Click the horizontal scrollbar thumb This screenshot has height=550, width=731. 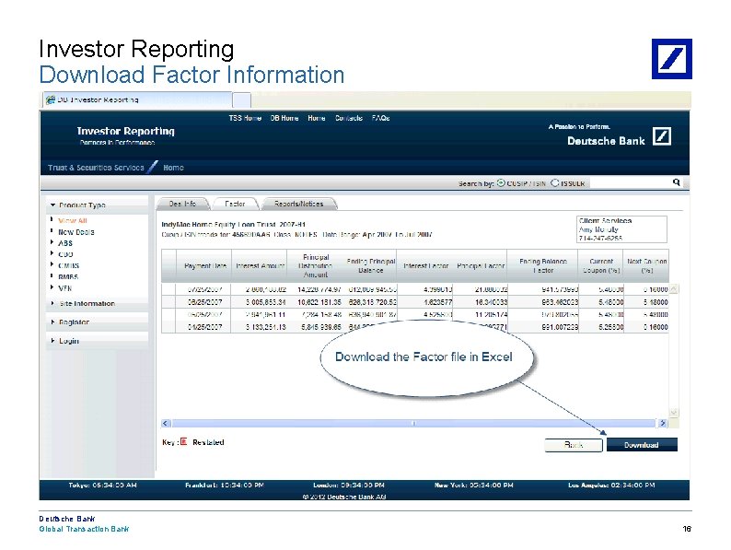[413, 424]
